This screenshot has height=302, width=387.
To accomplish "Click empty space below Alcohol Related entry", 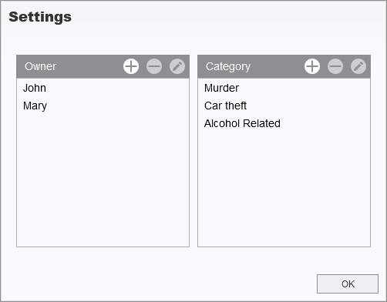I will 284,189.
